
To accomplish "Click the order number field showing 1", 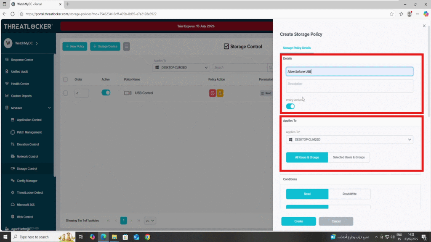I will click(x=82, y=93).
